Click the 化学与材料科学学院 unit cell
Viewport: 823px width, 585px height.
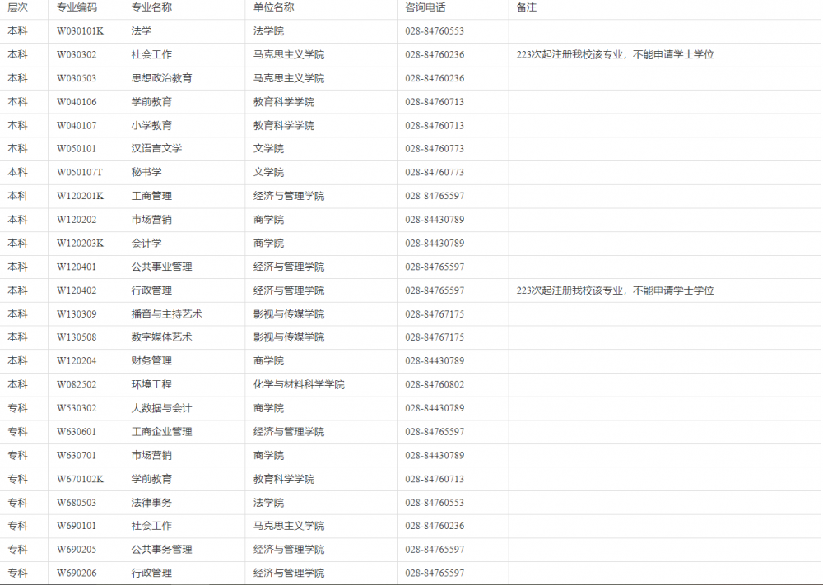click(299, 385)
